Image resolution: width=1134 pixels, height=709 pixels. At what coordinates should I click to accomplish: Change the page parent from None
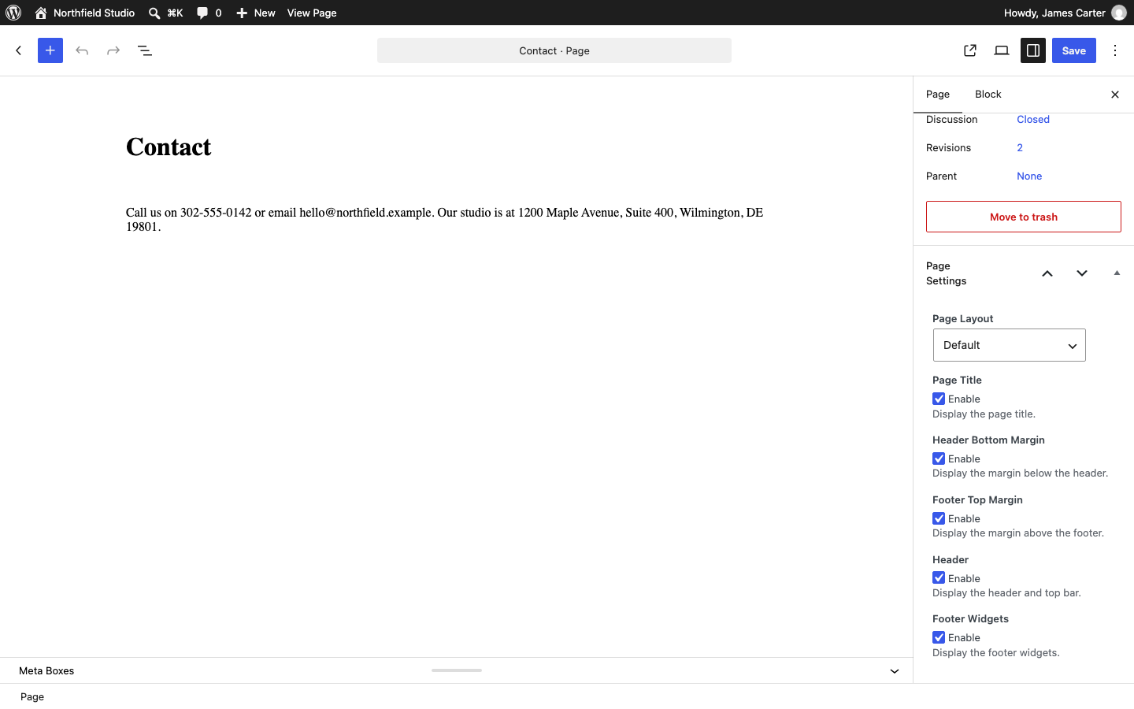tap(1029, 176)
